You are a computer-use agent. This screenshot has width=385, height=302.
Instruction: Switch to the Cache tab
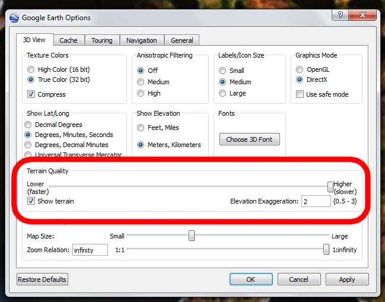coord(68,40)
